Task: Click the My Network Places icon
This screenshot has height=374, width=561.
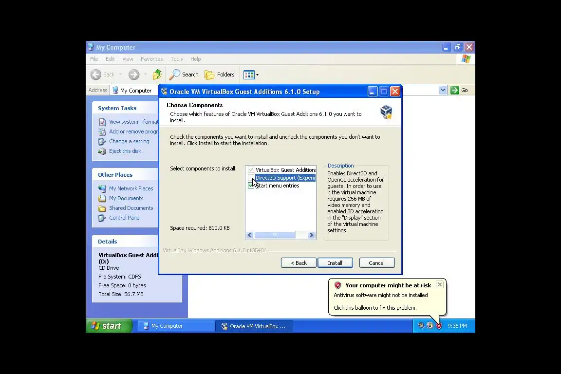Action: tap(102, 188)
